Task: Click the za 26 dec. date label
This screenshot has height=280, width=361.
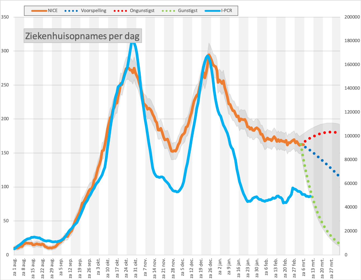Action: tap(210, 267)
